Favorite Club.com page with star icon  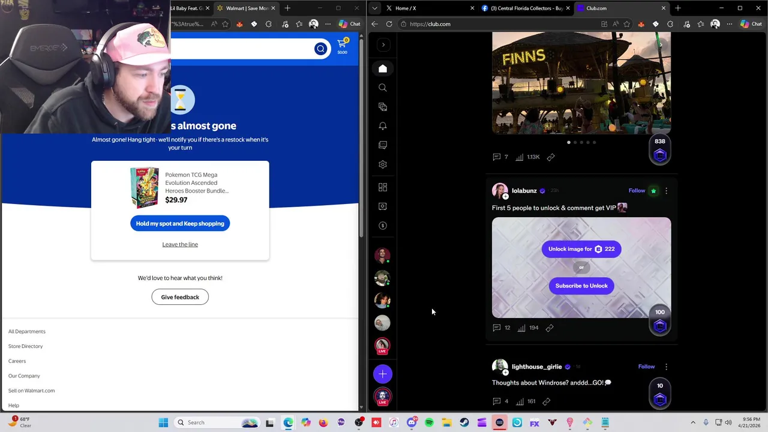pos(626,24)
